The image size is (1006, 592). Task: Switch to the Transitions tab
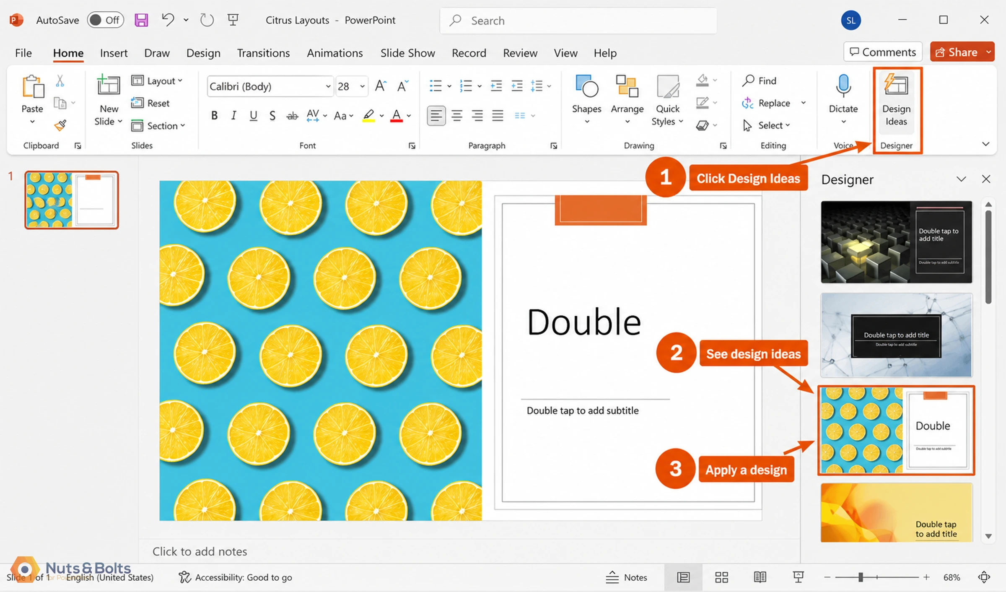tap(263, 53)
